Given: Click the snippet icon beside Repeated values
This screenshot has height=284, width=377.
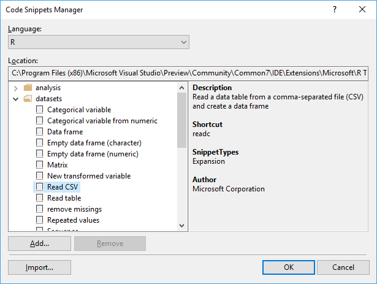Looking at the screenshot, I should click(40, 220).
